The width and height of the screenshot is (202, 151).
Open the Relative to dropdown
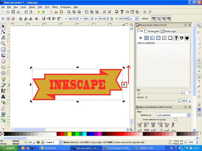click(x=173, y=115)
